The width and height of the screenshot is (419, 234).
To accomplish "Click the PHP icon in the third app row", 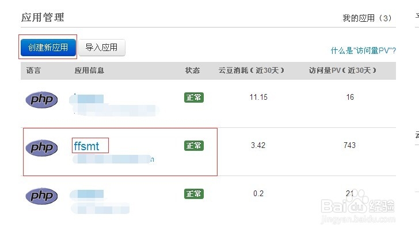I will pyautogui.click(x=41, y=196).
